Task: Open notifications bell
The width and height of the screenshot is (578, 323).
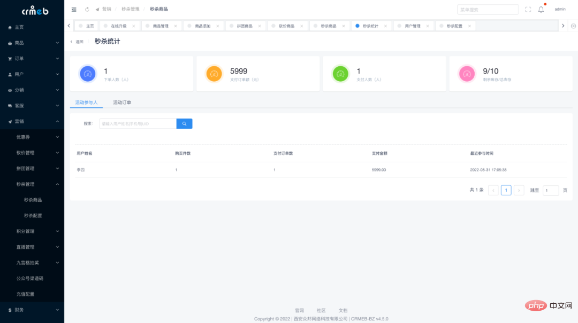Action: [x=541, y=10]
